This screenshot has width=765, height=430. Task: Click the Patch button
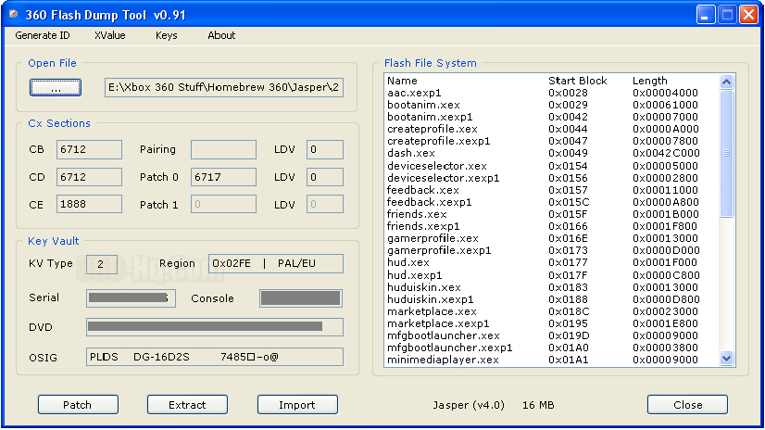[78, 405]
